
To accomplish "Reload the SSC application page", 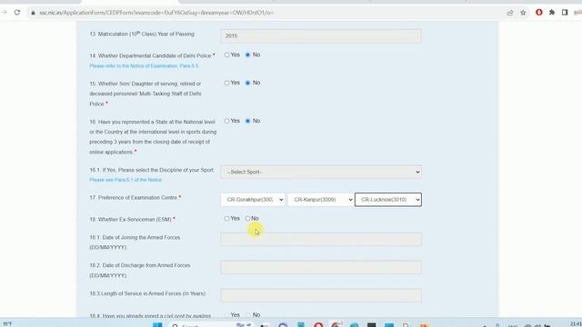I will [x=17, y=12].
